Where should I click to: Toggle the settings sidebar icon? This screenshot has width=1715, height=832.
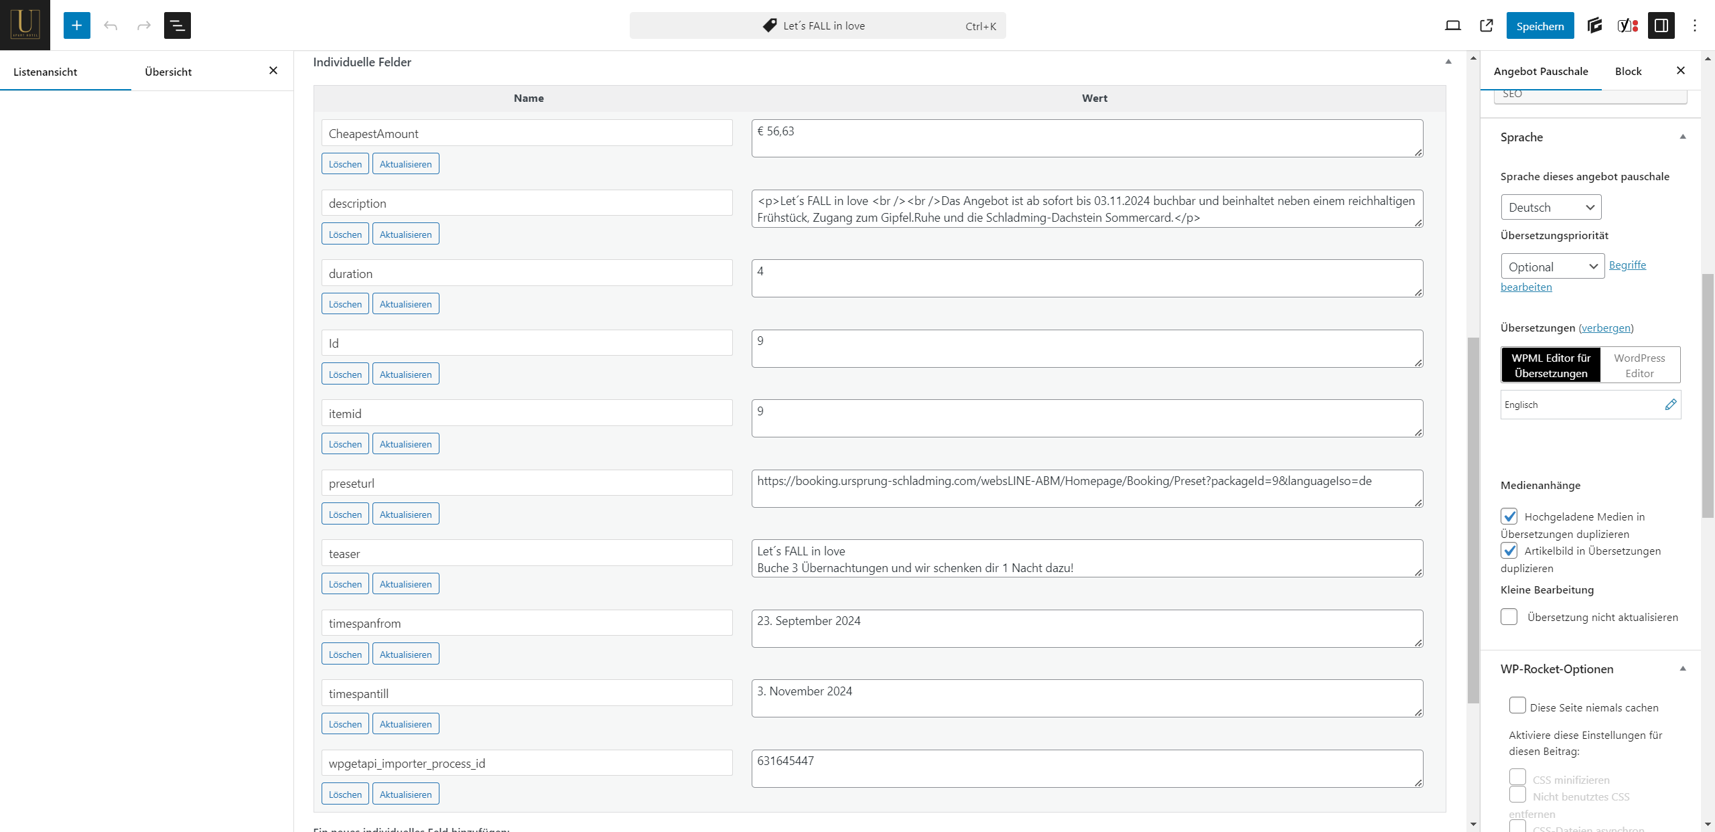[x=1661, y=25]
